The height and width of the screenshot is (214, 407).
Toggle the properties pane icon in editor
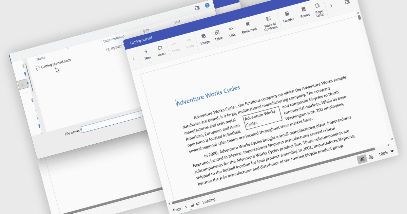(x=347, y=2)
